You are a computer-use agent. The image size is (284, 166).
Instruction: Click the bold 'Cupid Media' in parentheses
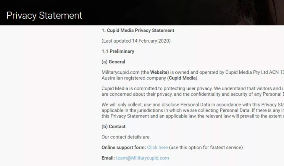click(x=182, y=78)
